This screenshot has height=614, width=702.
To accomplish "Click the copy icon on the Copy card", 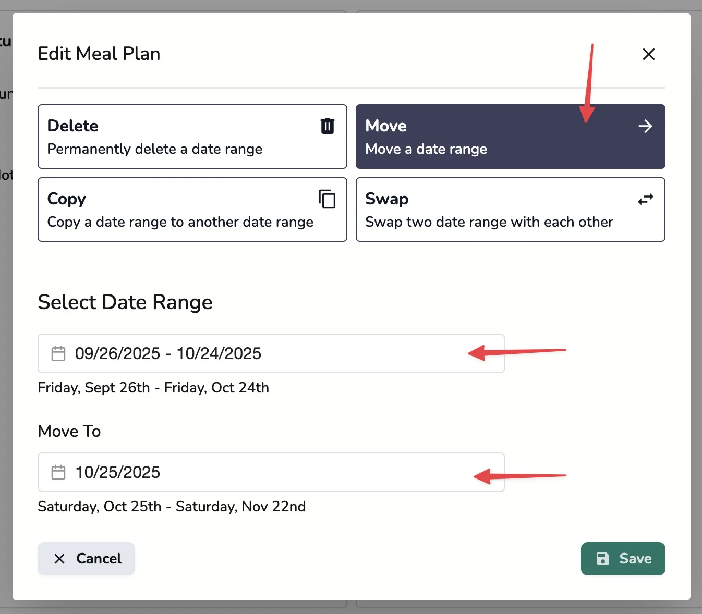I will 327,199.
